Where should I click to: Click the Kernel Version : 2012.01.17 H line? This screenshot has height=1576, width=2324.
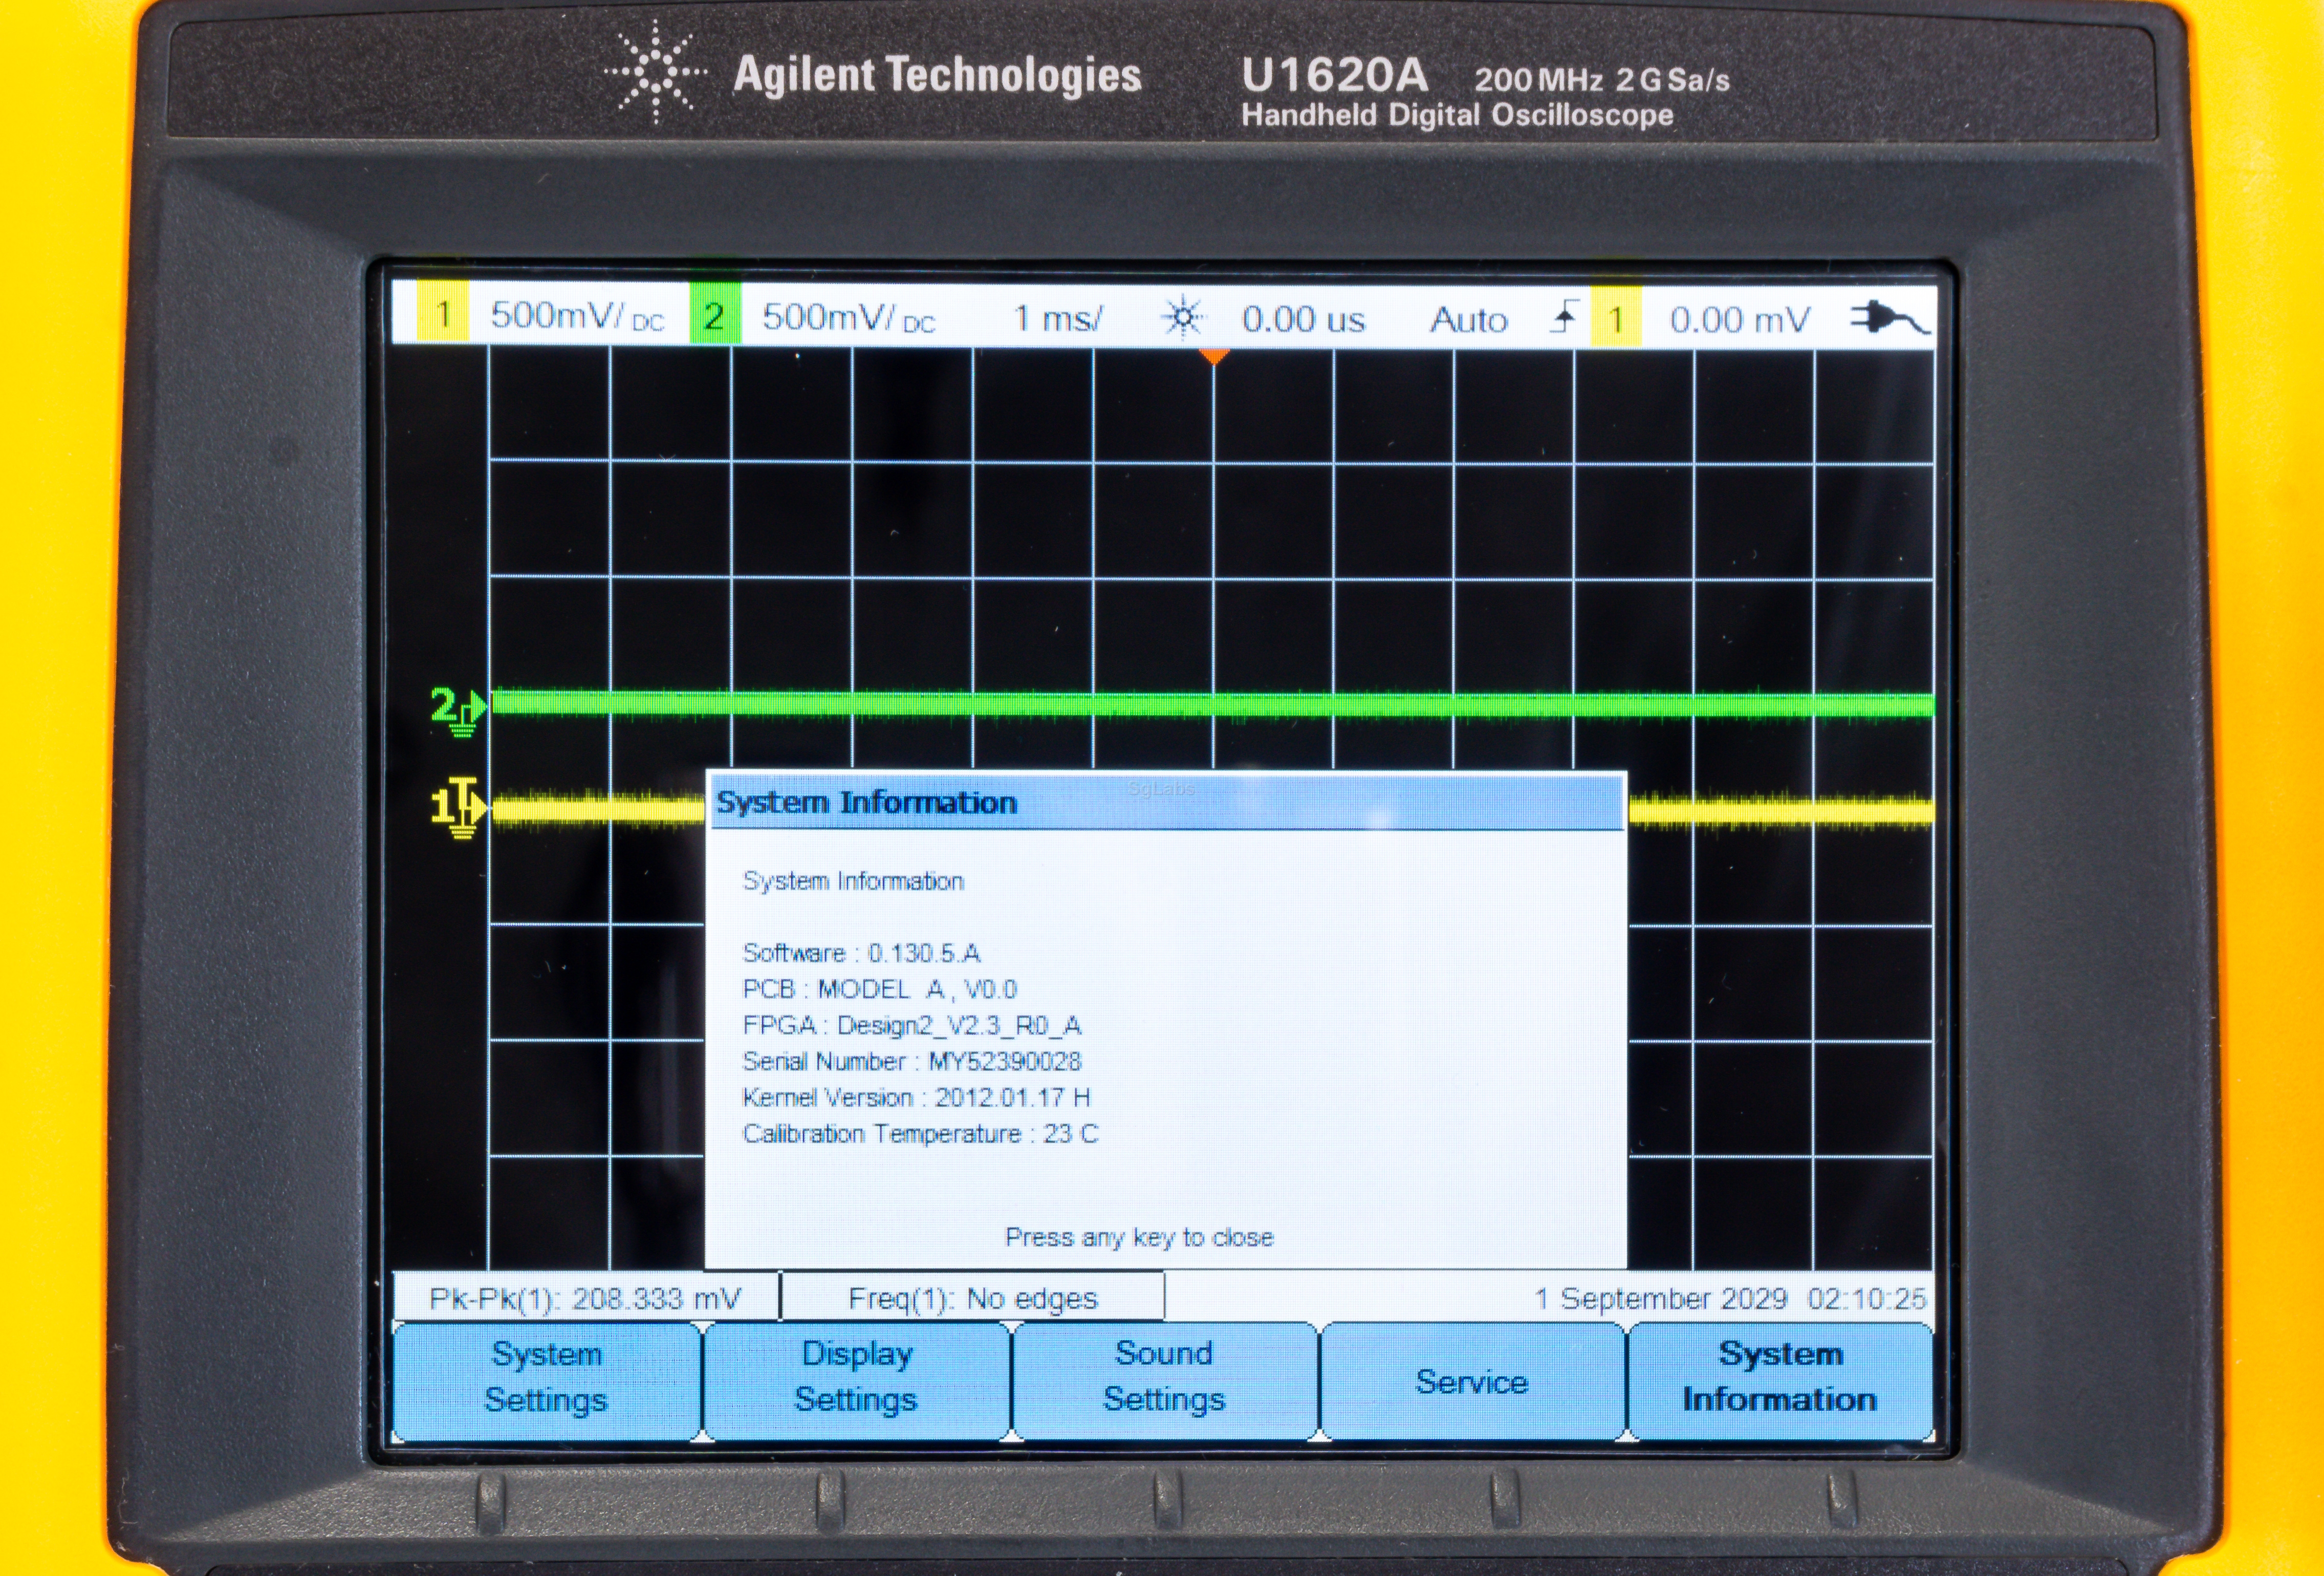pyautogui.click(x=916, y=1097)
